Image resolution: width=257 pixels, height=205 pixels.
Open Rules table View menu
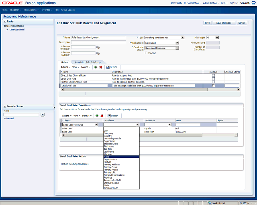click(75, 67)
